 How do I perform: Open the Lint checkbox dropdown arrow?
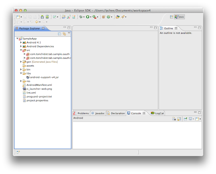tap(58, 17)
